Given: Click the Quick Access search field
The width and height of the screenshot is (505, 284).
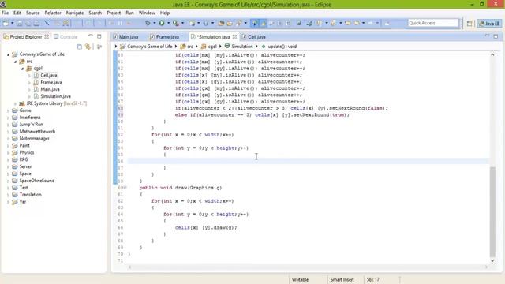Looking at the screenshot, I should pos(433,23).
